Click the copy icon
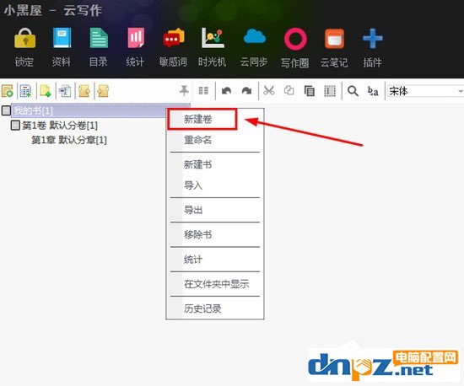The height and width of the screenshot is (386, 464). tap(289, 90)
